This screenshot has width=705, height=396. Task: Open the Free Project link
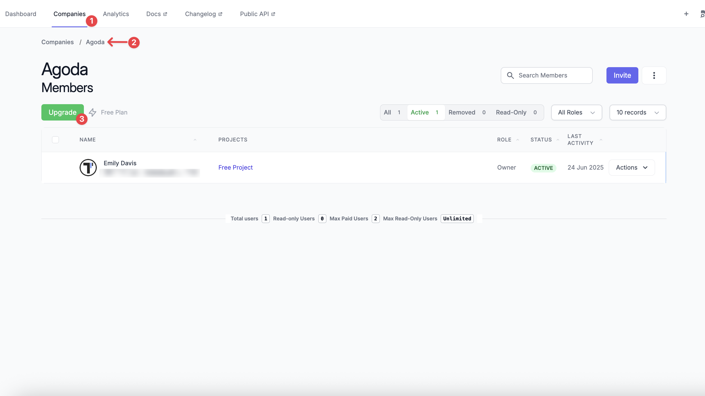[235, 168]
